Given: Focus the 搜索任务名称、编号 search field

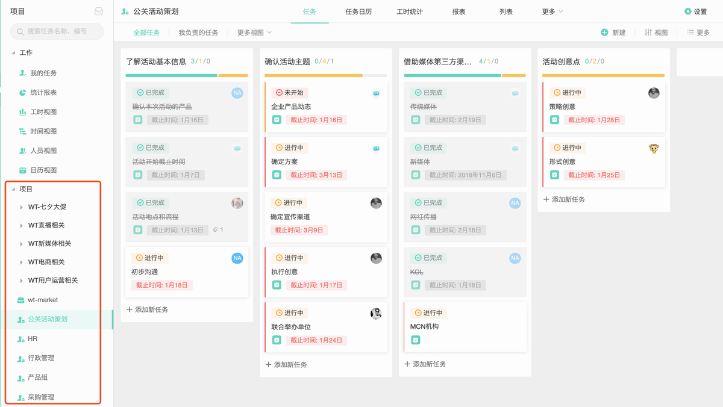Looking at the screenshot, I should coord(57,31).
